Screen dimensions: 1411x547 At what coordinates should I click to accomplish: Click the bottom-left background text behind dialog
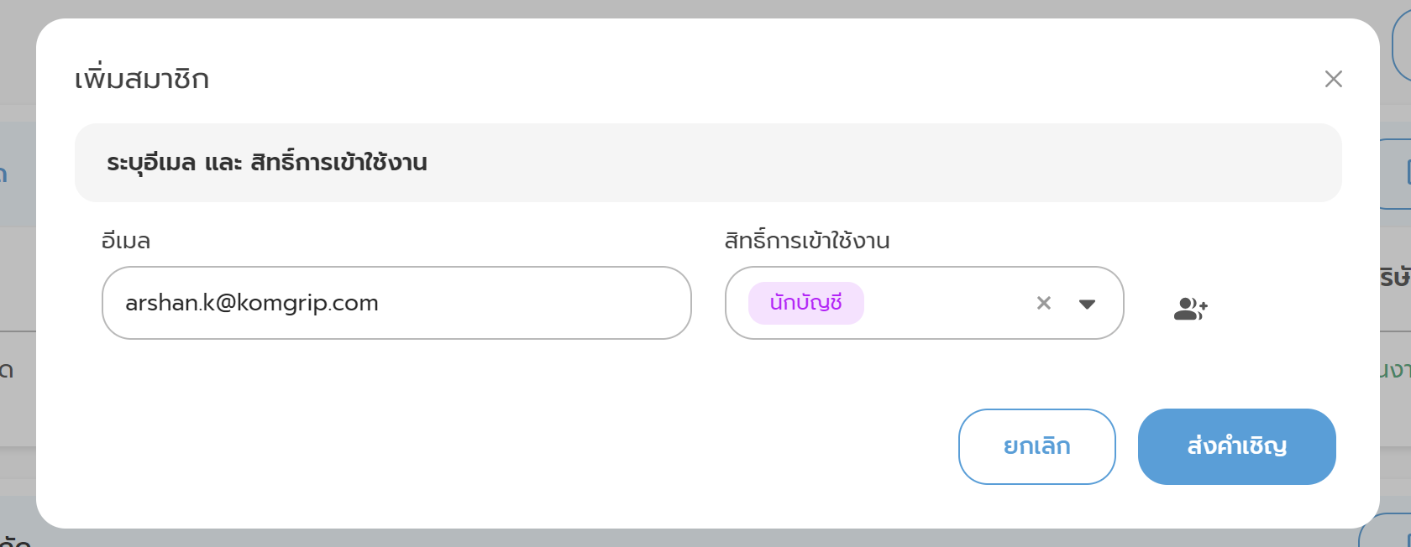tap(15, 539)
